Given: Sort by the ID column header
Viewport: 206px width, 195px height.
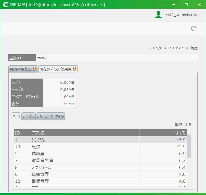Looking at the screenshot, I should pyautogui.click(x=22, y=133).
